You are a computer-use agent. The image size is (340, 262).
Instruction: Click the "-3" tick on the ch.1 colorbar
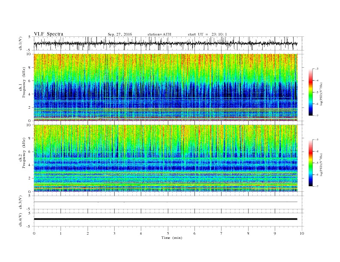pyautogui.click(x=317, y=69)
